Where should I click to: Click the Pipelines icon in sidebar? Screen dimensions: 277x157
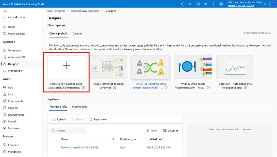tap(5, 108)
